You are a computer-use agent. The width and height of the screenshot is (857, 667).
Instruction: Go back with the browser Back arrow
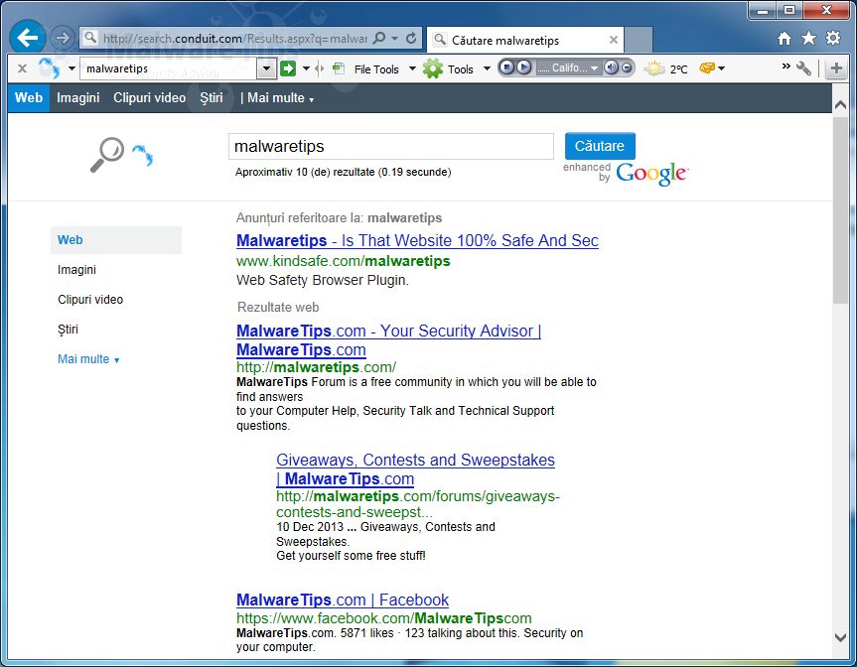click(x=28, y=38)
